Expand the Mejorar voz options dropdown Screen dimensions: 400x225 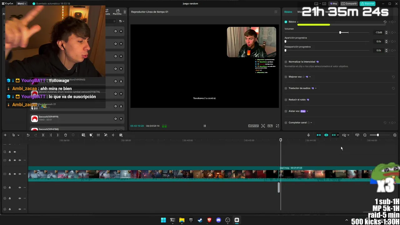[310, 77]
